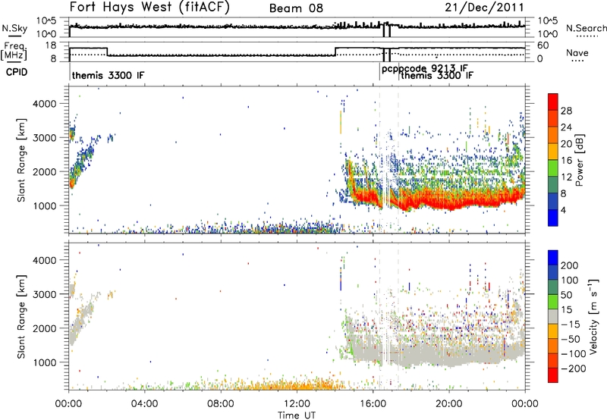Screen dimensions: 607x420
Task: Click the 'N.Sky' axis label
Action: coord(14,29)
